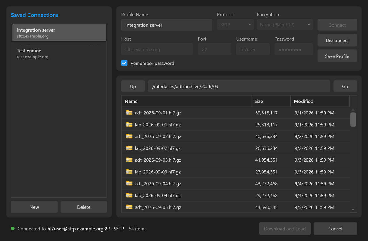Screen dimensions: 368x241
Task: Click the Download and Load button
Action: (285, 229)
